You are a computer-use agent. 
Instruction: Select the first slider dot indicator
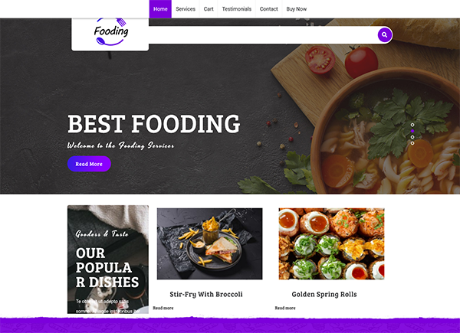pyautogui.click(x=412, y=125)
